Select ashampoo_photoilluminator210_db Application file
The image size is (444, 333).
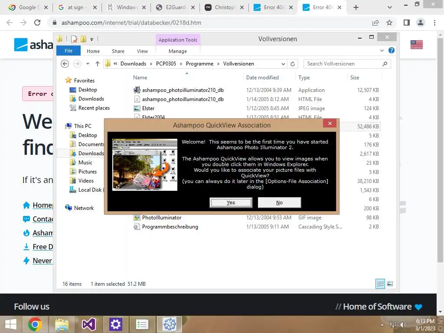coord(183,90)
